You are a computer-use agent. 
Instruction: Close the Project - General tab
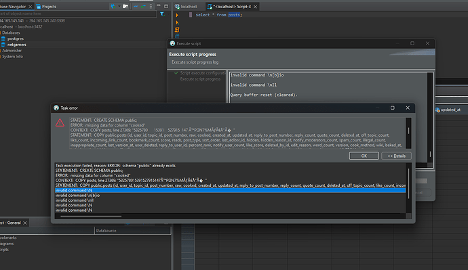tap(25, 223)
